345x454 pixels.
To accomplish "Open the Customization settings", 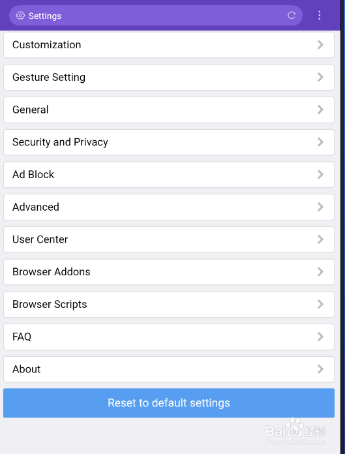I will 169,45.
